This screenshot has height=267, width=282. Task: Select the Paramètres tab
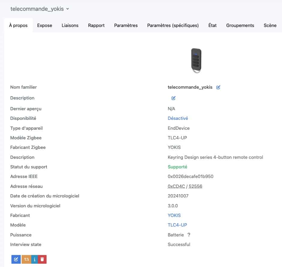pyautogui.click(x=126, y=25)
